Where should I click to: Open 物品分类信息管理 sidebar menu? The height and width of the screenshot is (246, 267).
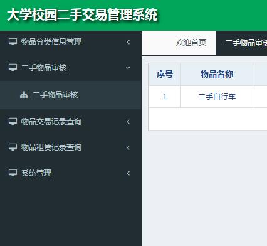pyautogui.click(x=71, y=42)
